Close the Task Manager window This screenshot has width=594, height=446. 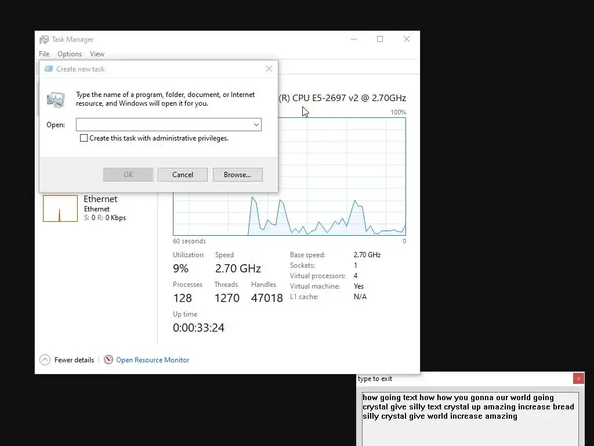pyautogui.click(x=407, y=39)
